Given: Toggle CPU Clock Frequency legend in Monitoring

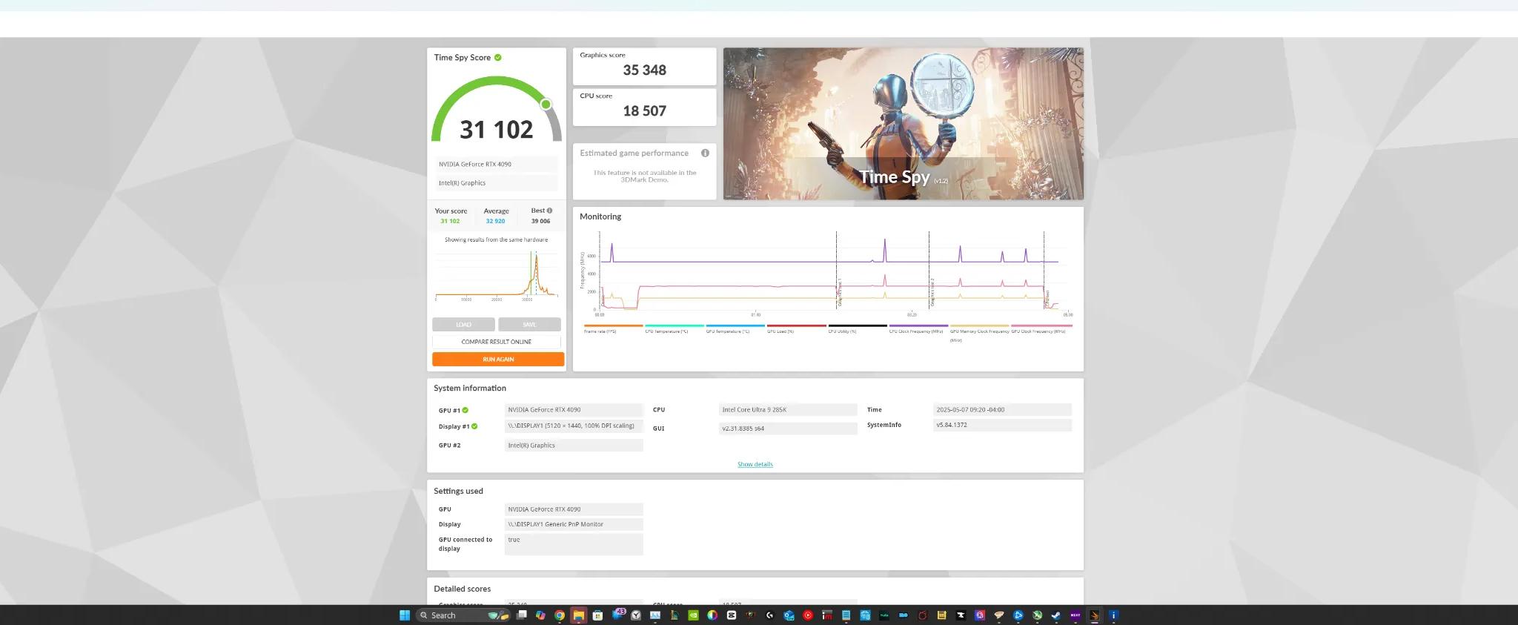Looking at the screenshot, I should [918, 328].
